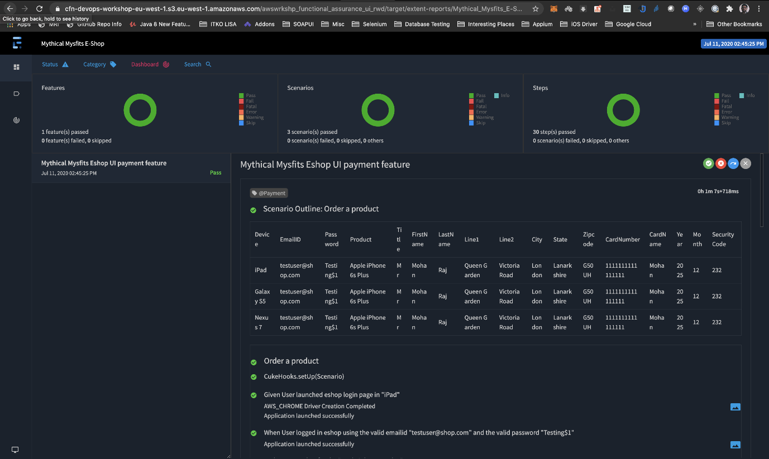
Task: Click the lock icon in the address bar
Action: coord(58,9)
